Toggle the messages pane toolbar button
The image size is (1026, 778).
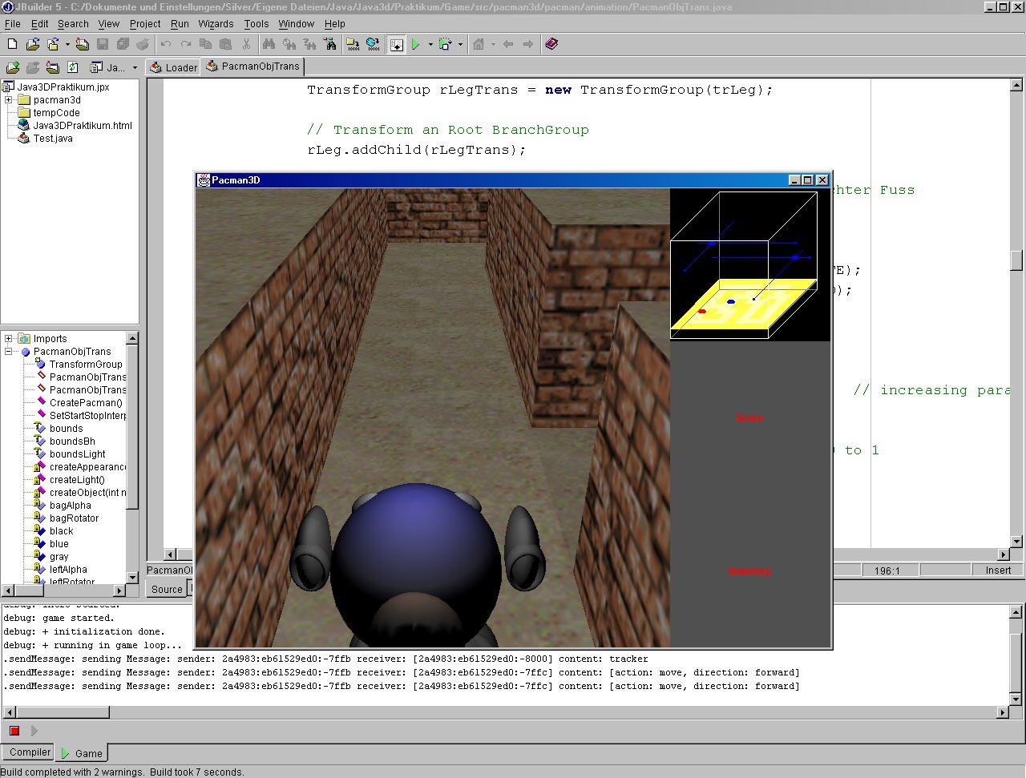click(x=396, y=44)
